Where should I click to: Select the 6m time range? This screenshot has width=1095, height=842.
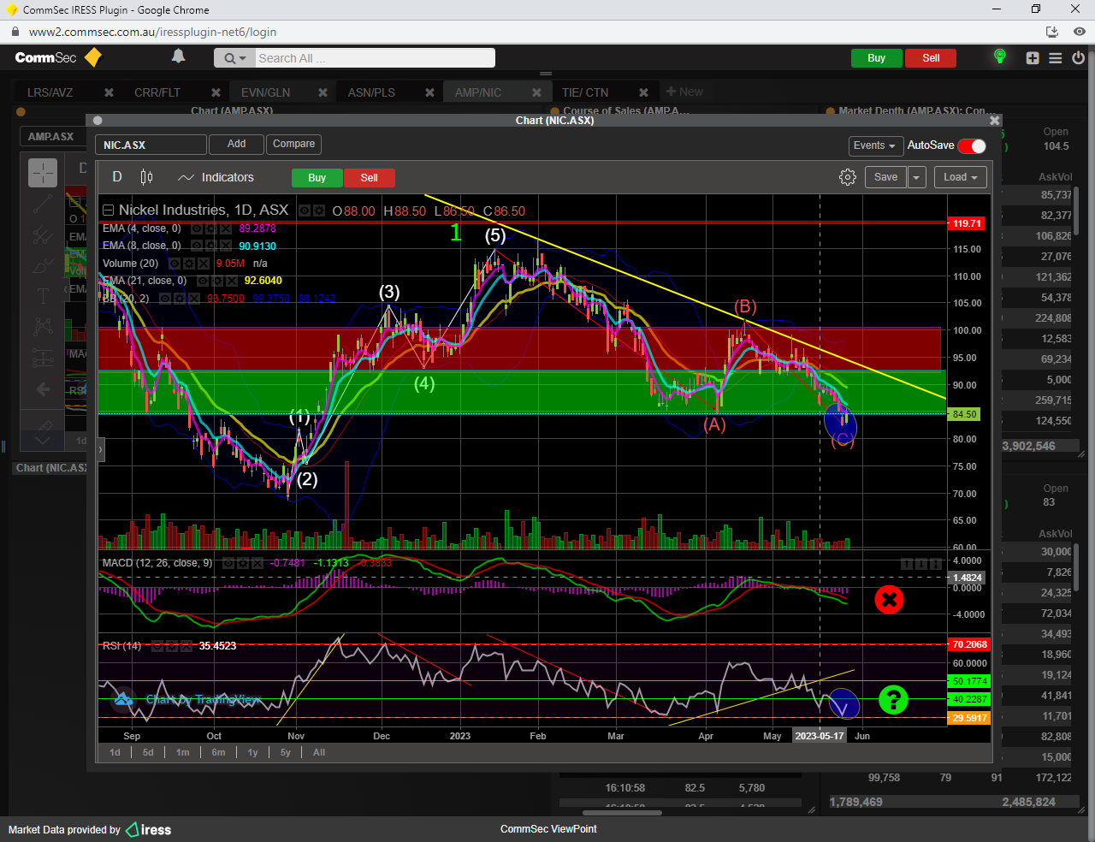click(x=218, y=752)
